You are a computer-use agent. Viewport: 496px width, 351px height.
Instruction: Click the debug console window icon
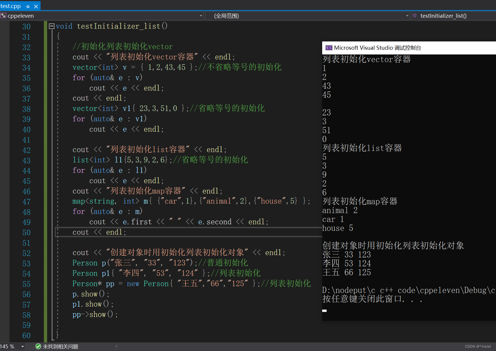point(329,48)
